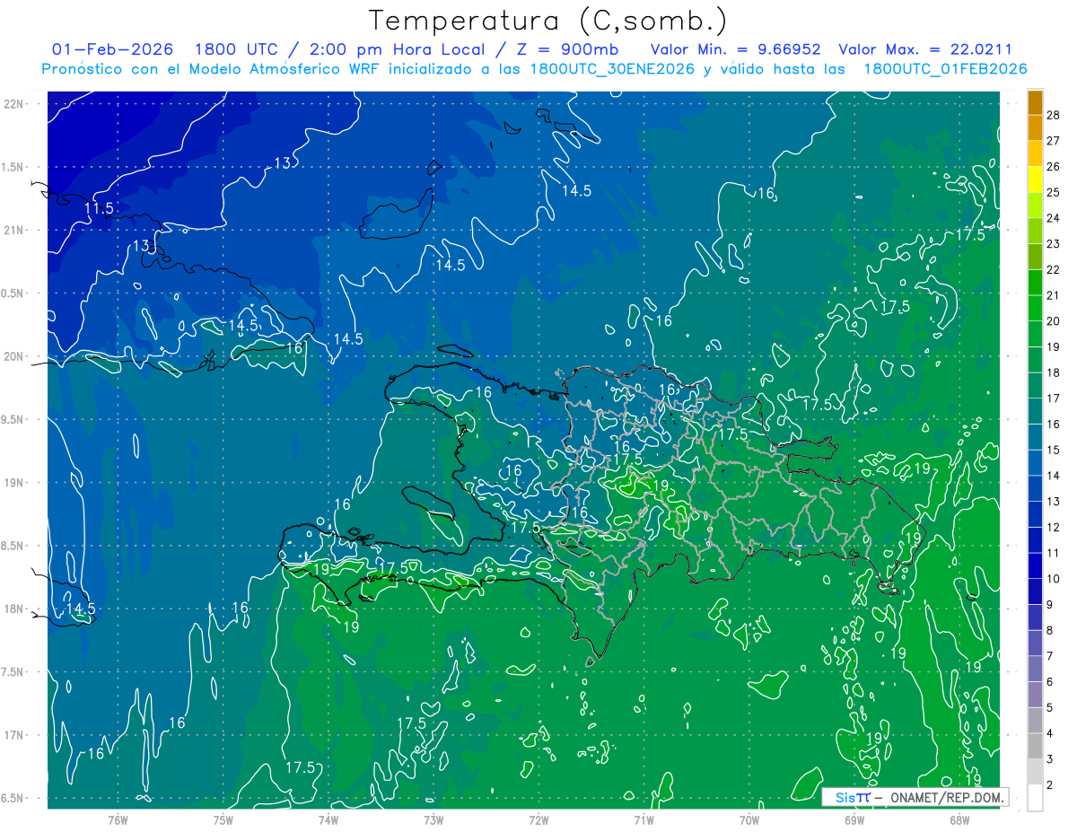Click the legend value "22" on the color scale

[x=1054, y=269]
